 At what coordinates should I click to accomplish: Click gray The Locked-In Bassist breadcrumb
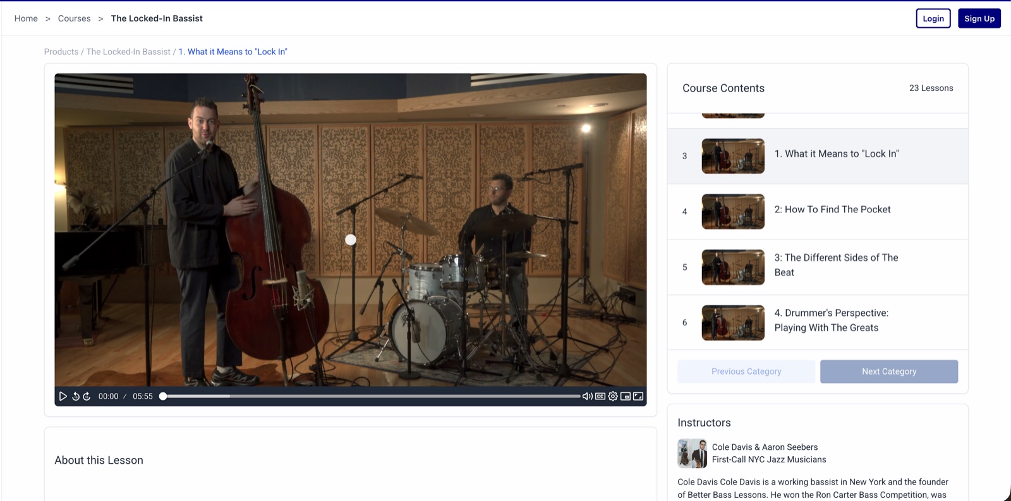pos(128,52)
